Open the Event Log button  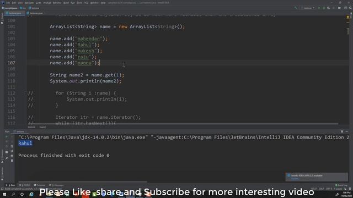pyautogui.click(x=341, y=185)
